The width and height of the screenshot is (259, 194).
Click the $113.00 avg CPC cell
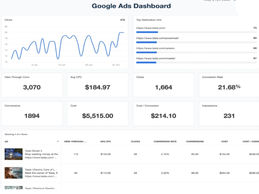click(x=106, y=173)
